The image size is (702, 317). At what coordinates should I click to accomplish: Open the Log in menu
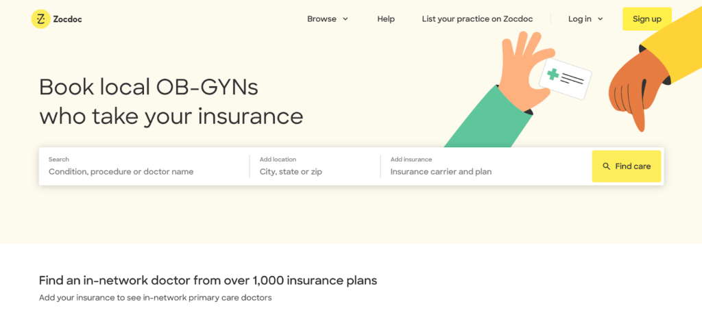(x=580, y=19)
